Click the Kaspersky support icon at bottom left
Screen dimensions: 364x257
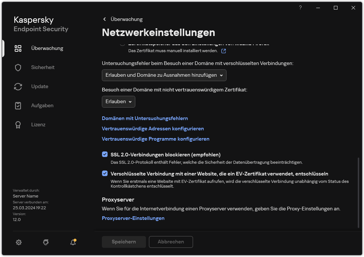pos(46,242)
